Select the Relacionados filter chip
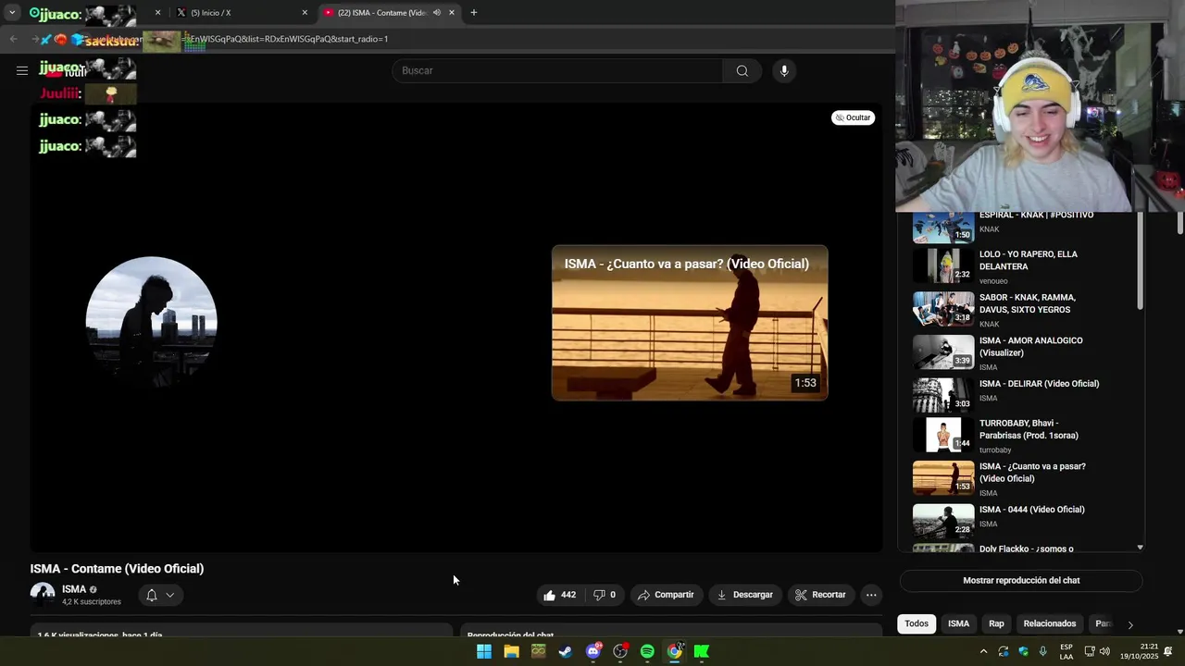Viewport: 1185px width, 666px height. (x=1050, y=623)
